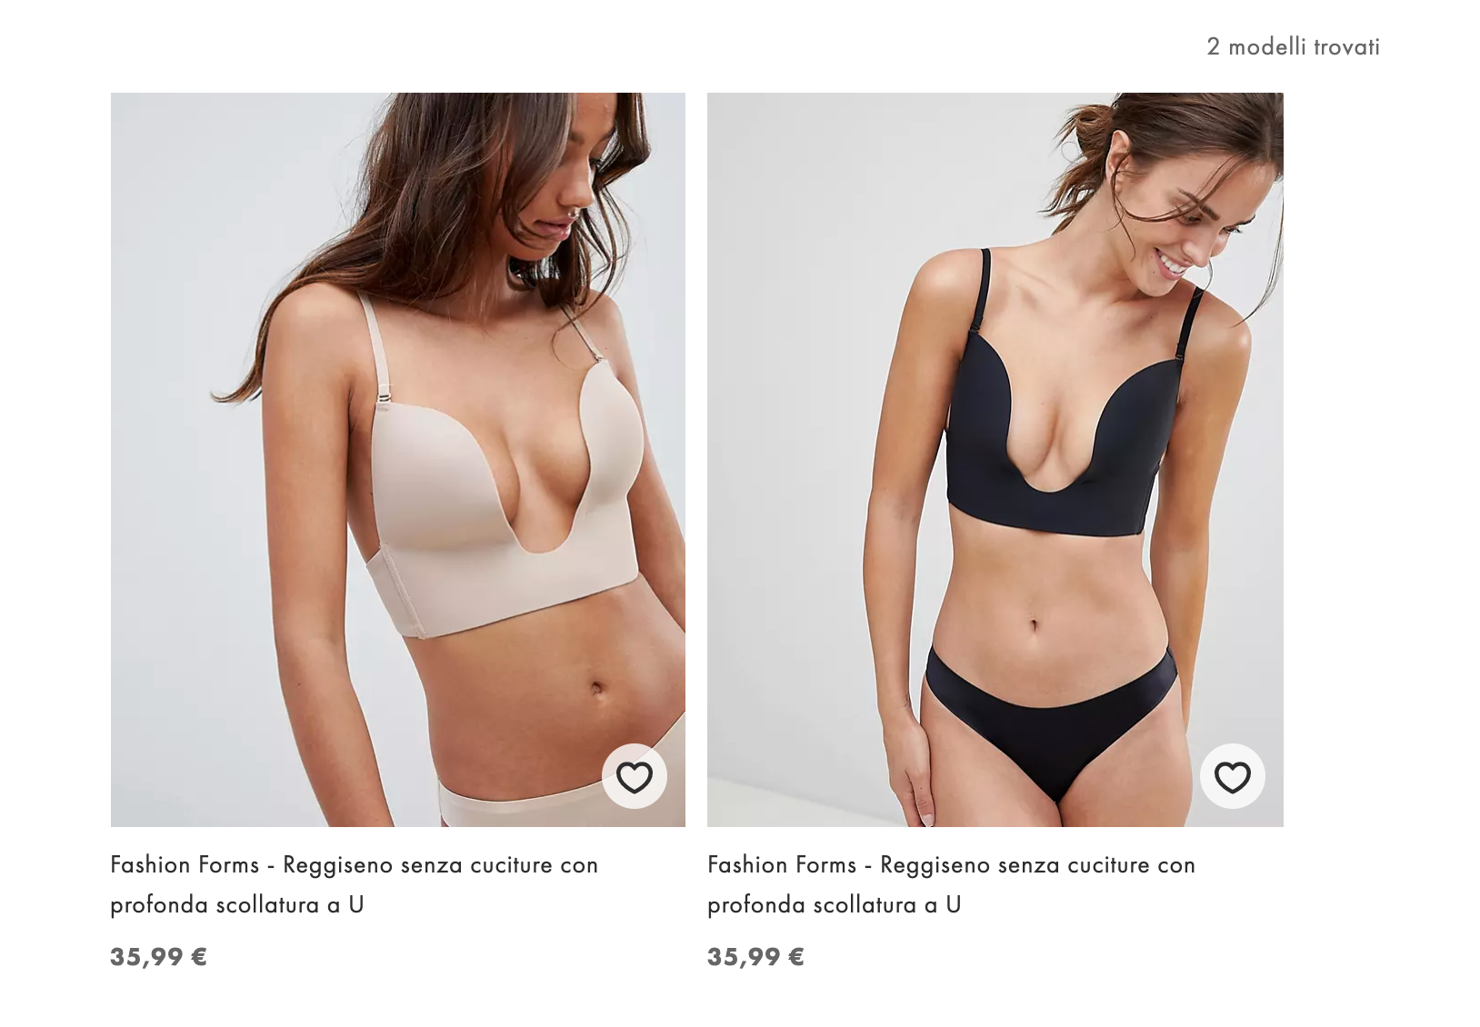This screenshot has height=1027, width=1480.
Task: Select the 'profonda scollatura a U' text under the black bra
Action: [835, 905]
